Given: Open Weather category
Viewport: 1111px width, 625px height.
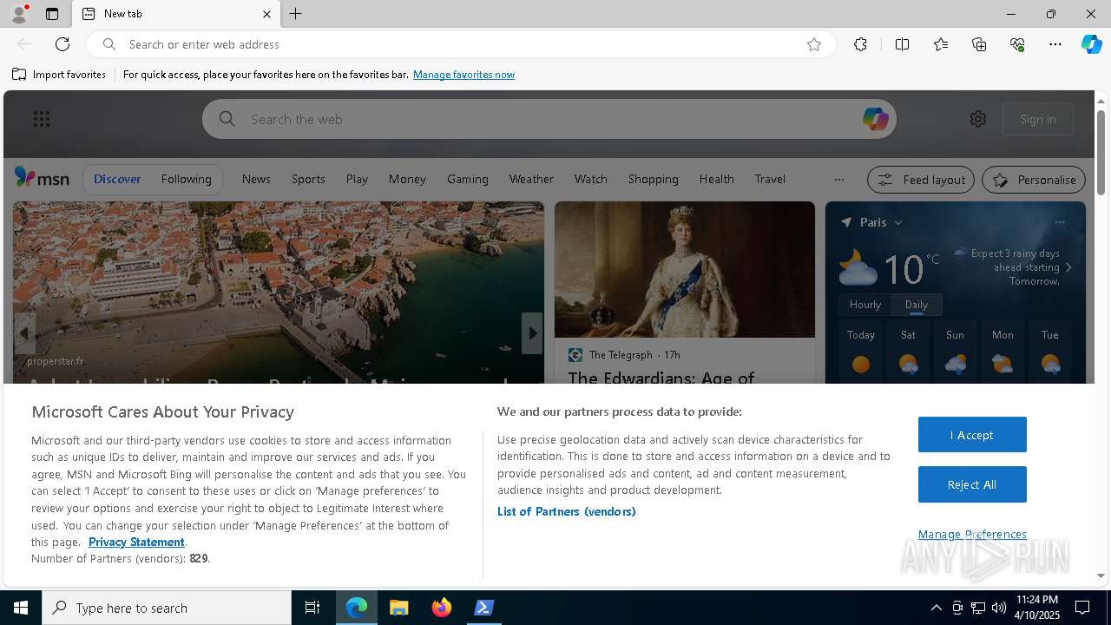Looking at the screenshot, I should click(x=531, y=179).
